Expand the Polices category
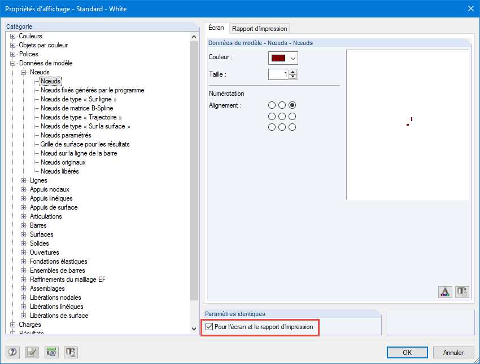 12,54
